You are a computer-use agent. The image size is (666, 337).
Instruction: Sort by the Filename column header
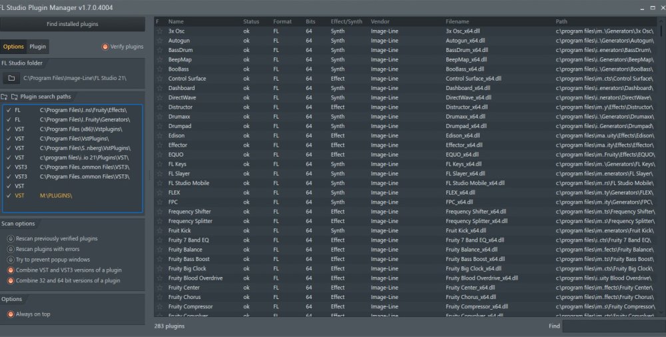click(458, 22)
